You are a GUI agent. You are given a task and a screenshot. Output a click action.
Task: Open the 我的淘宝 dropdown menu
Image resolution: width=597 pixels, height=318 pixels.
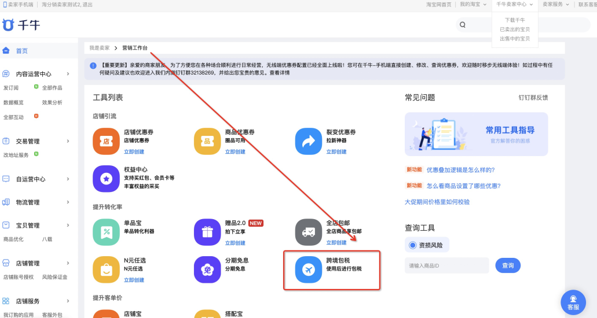click(x=473, y=4)
